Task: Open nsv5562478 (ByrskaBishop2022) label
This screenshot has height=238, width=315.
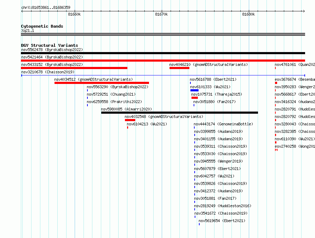Action: coord(52,50)
